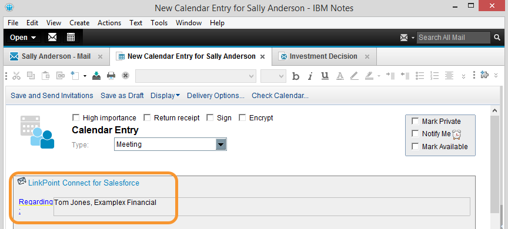The image size is (508, 229).
Task: Click the Print icon in toolbar
Action: pyautogui.click(x=111, y=76)
